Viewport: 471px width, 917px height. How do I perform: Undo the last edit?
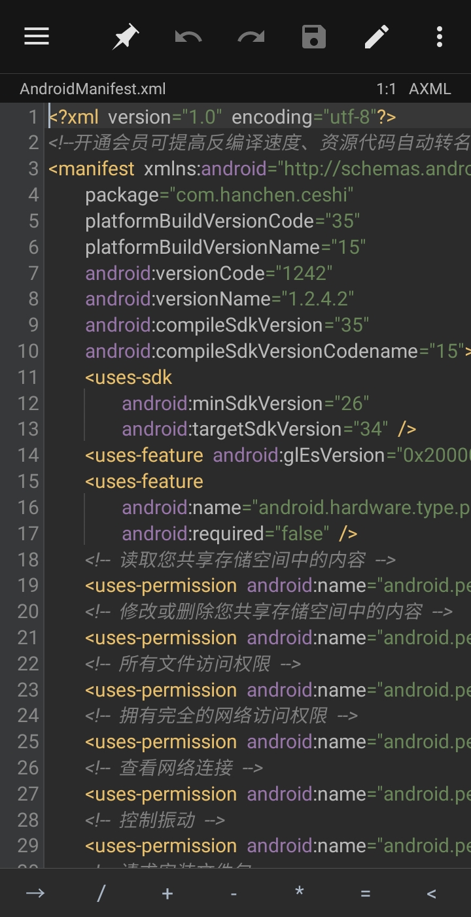(x=188, y=37)
